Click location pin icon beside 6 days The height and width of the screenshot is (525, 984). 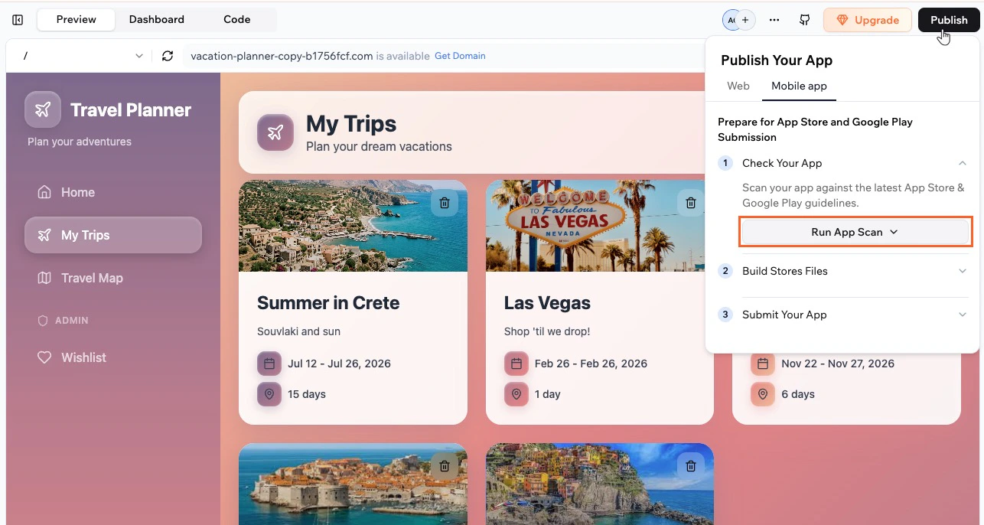[x=763, y=394]
